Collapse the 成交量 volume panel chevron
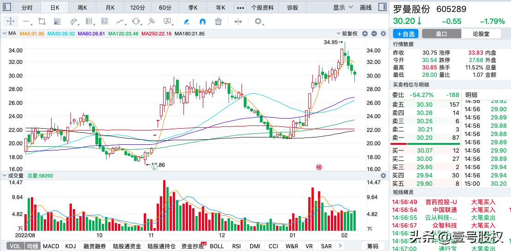 point(5,176)
